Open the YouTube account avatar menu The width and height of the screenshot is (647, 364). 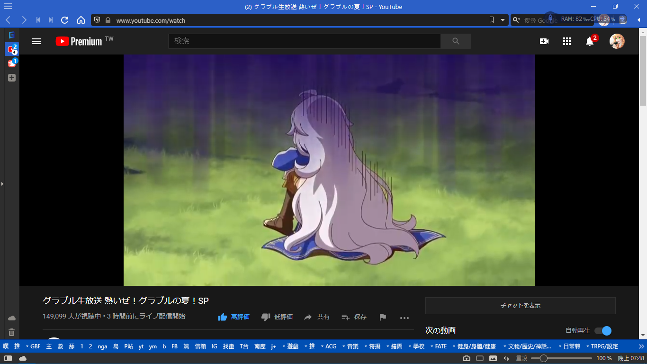pos(617,41)
